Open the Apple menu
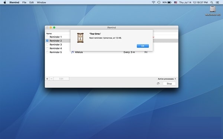 (x=5, y=2)
